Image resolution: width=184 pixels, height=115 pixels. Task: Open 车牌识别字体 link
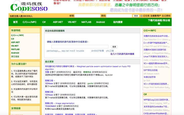pos(149,77)
